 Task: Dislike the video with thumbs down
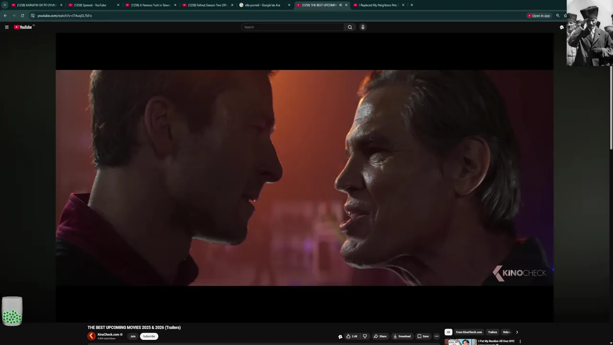coord(365,336)
